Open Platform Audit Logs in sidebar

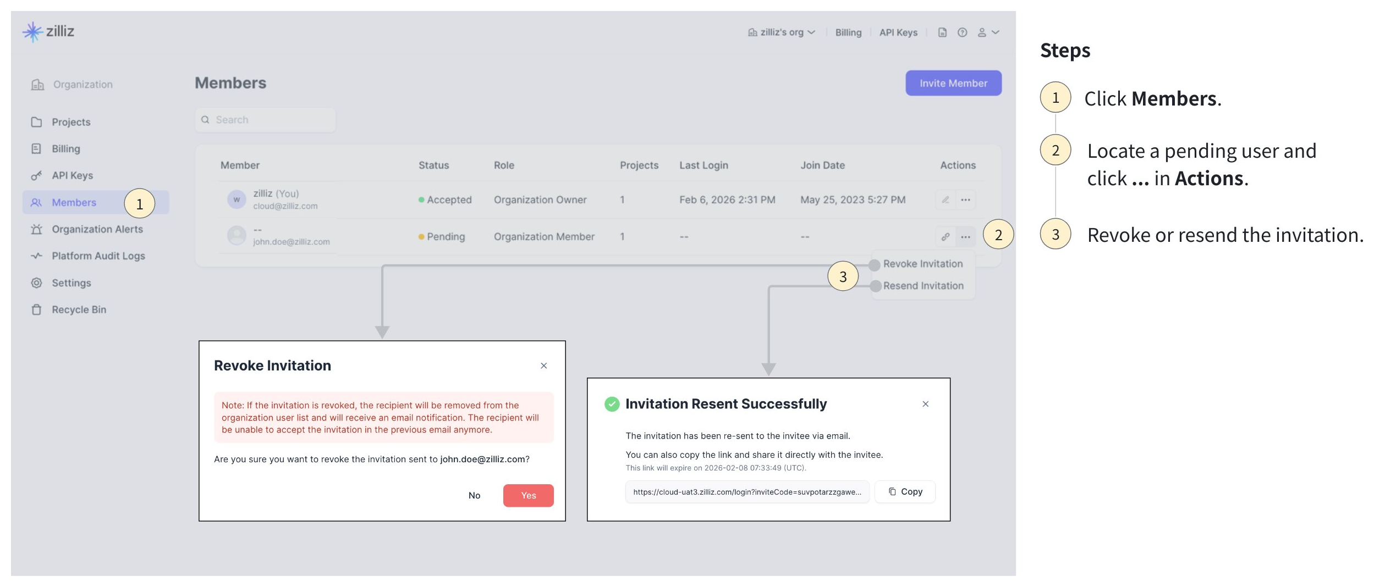(98, 256)
